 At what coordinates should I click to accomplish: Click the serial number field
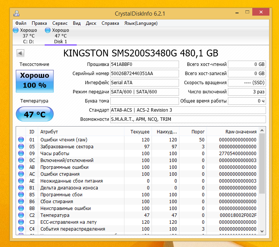click(144, 74)
